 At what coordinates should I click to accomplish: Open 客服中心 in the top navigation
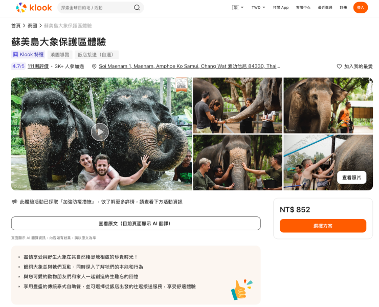(303, 8)
